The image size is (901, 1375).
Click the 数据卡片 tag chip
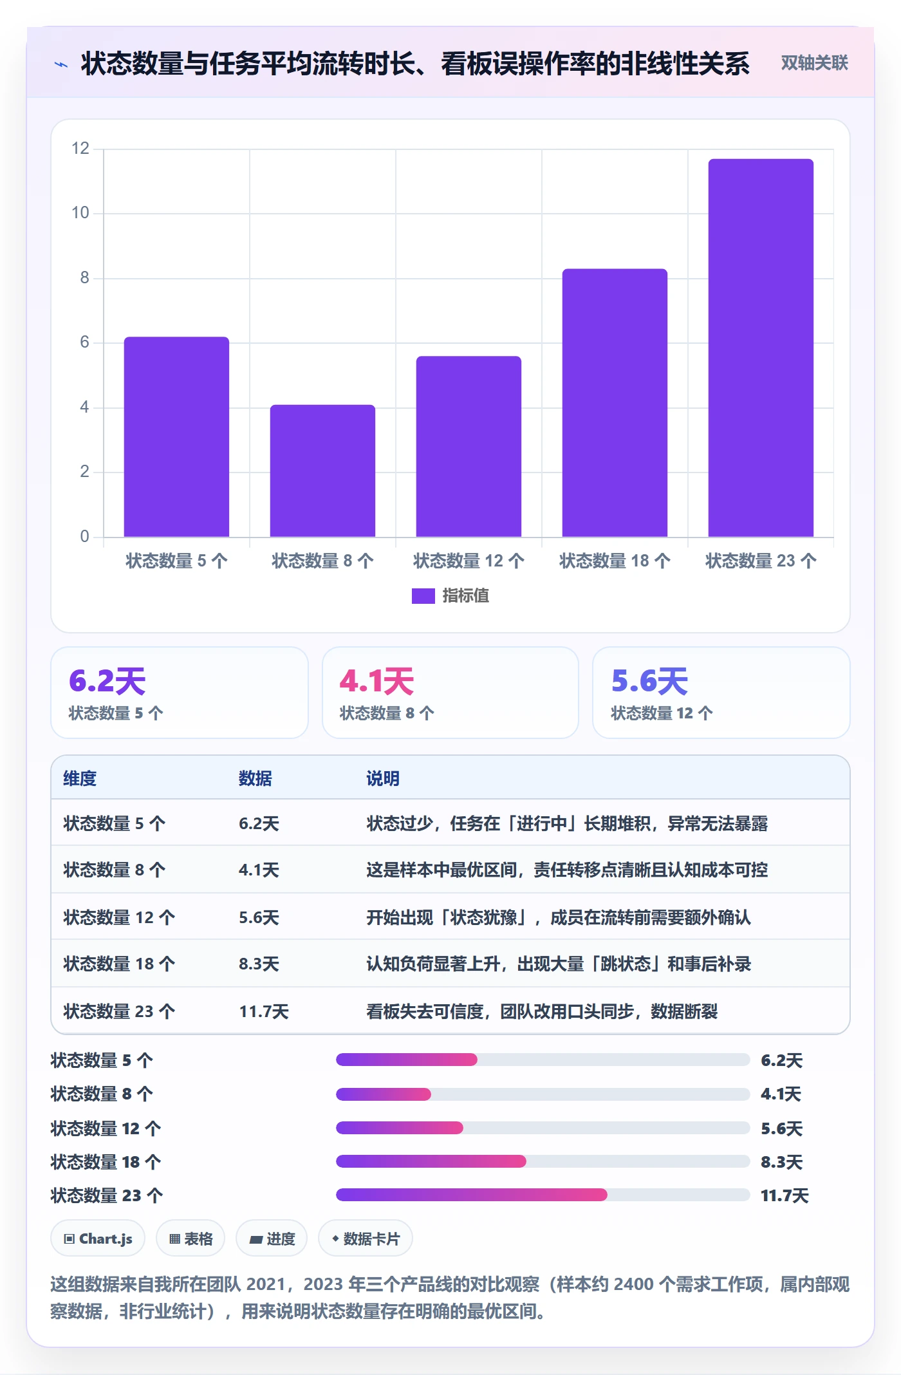coord(366,1239)
